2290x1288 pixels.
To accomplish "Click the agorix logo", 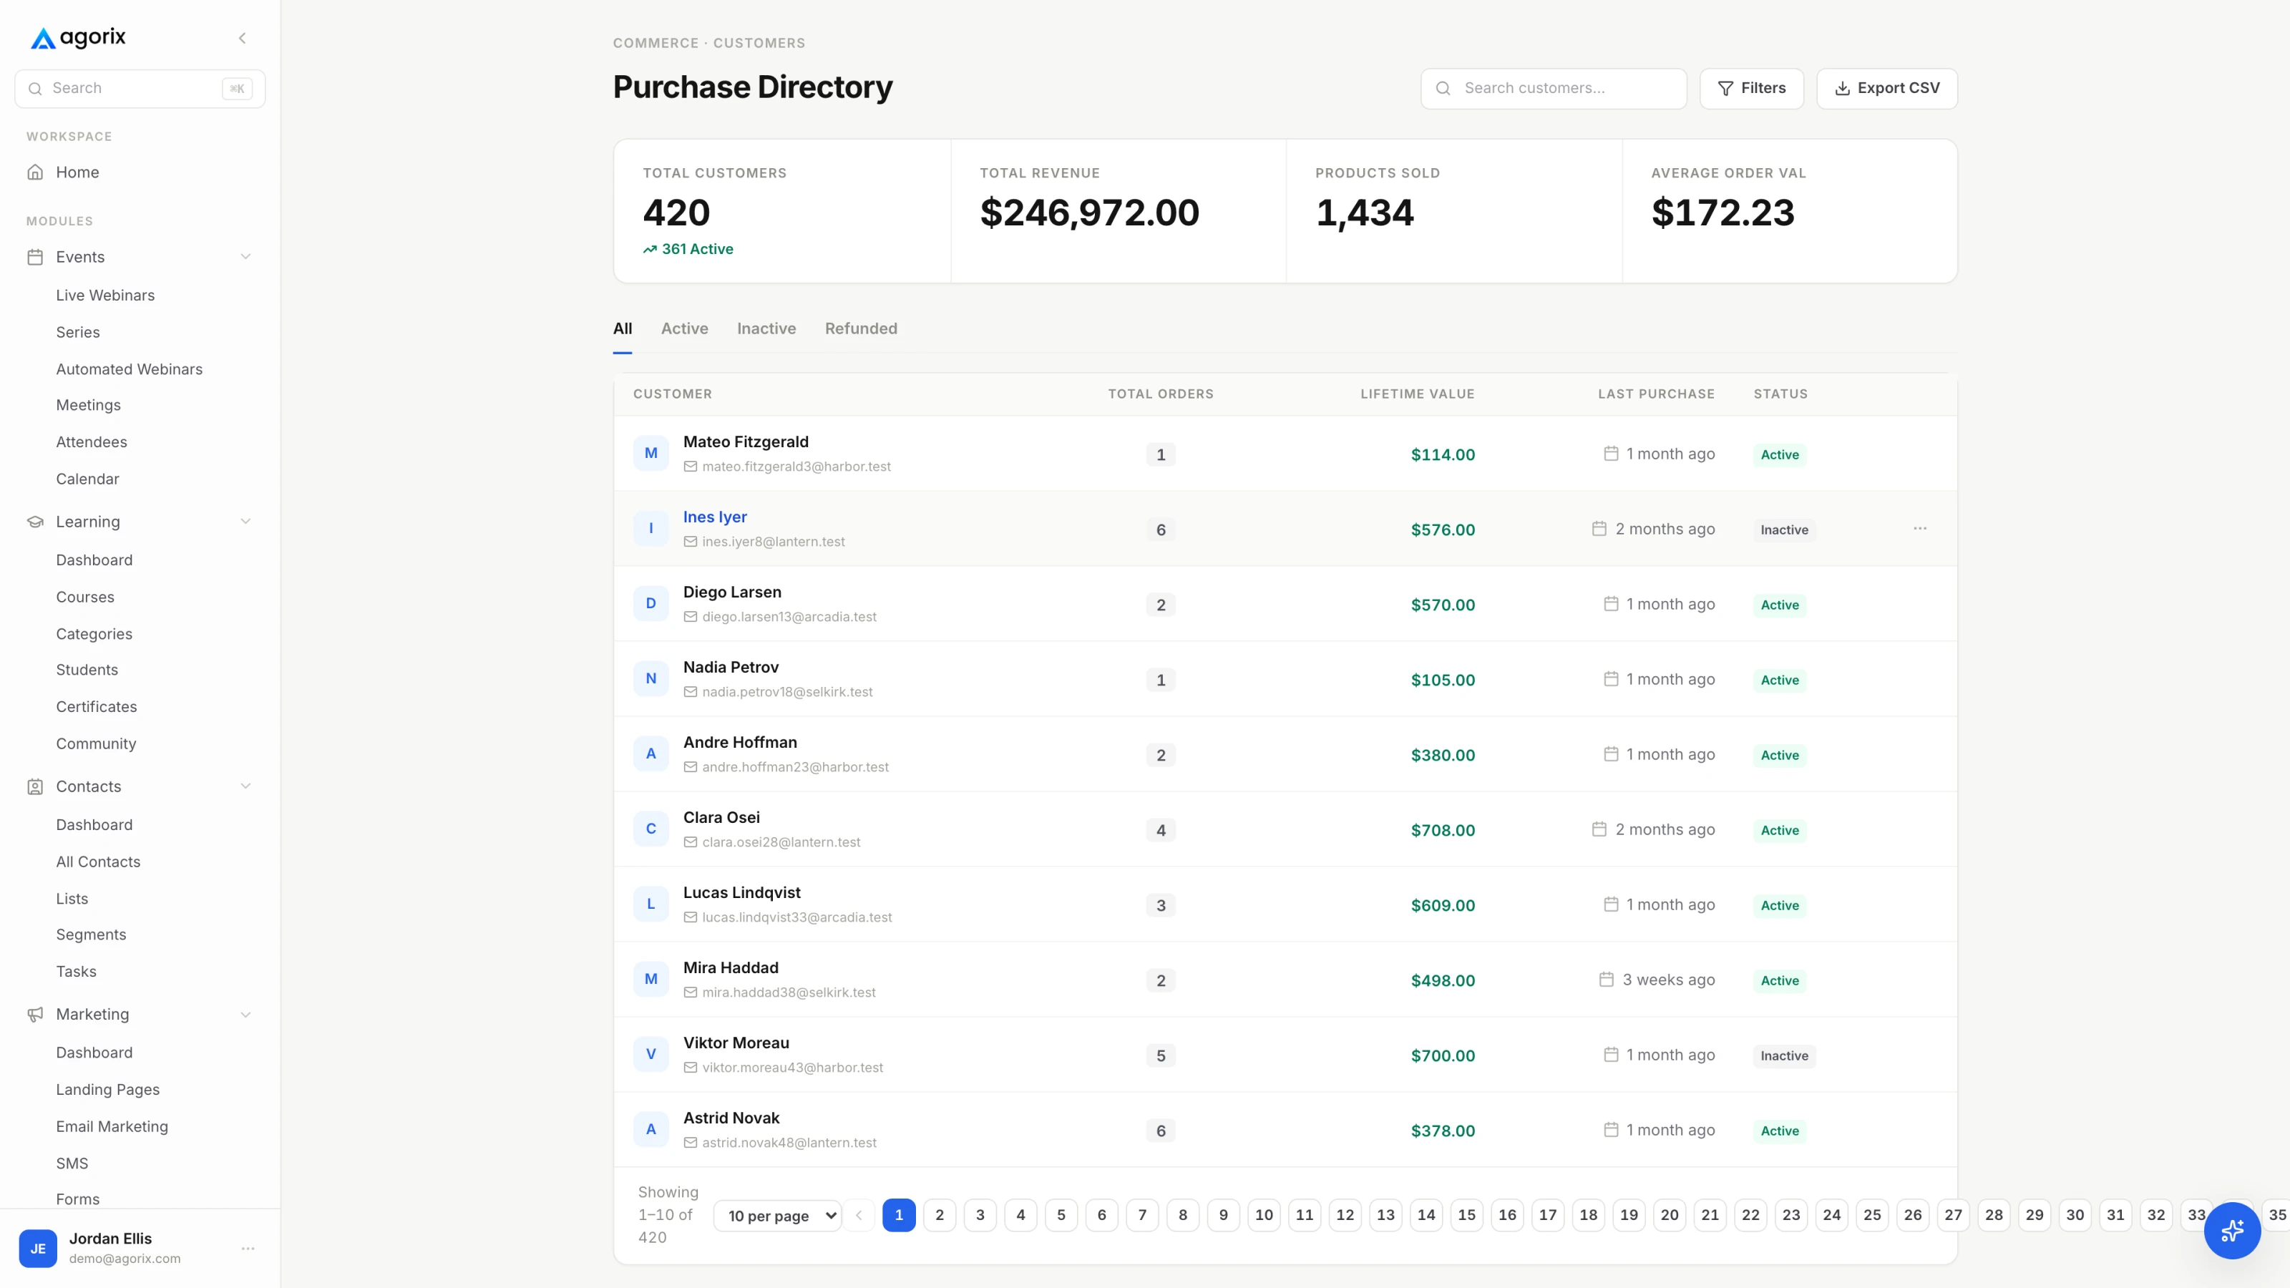I will coord(78,37).
